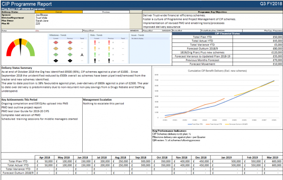Select the Forecast Variance £35,000 value
The height and width of the screenshot is (180, 283).
277,56
